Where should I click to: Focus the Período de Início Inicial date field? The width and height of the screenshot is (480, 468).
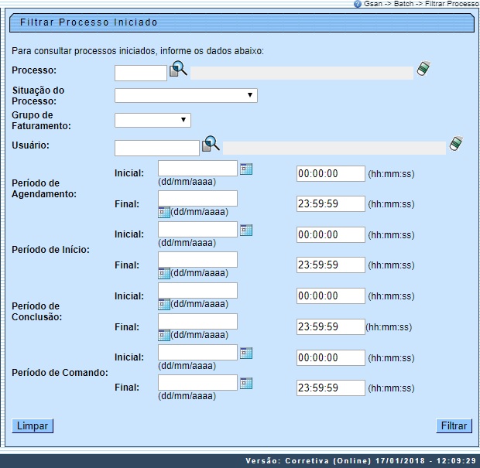pyautogui.click(x=197, y=230)
